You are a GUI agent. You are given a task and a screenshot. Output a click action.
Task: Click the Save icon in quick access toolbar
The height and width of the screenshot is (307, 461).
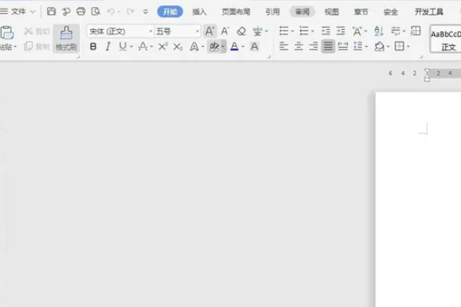[51, 12]
